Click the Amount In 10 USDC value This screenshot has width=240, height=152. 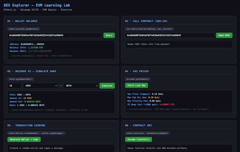[x=28, y=98]
